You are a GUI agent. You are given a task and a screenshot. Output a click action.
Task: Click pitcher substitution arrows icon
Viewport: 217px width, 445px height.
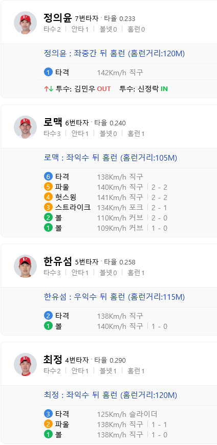(x=49, y=89)
